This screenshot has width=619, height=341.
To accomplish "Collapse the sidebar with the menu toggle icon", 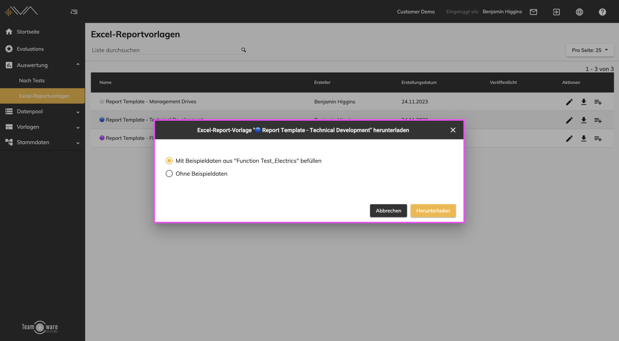I will [74, 12].
